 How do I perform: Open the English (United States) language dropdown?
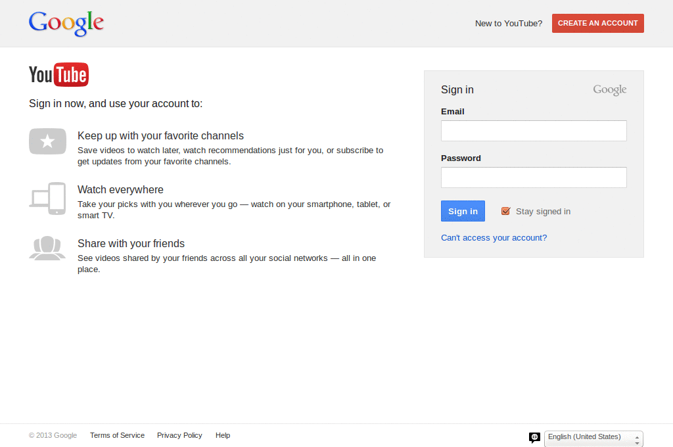[x=593, y=438]
